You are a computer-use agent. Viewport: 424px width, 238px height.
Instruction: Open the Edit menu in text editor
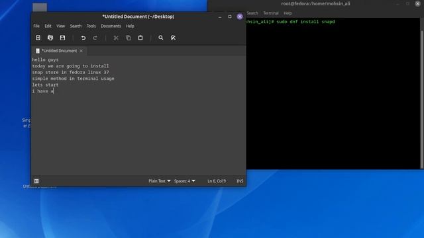[x=48, y=26]
